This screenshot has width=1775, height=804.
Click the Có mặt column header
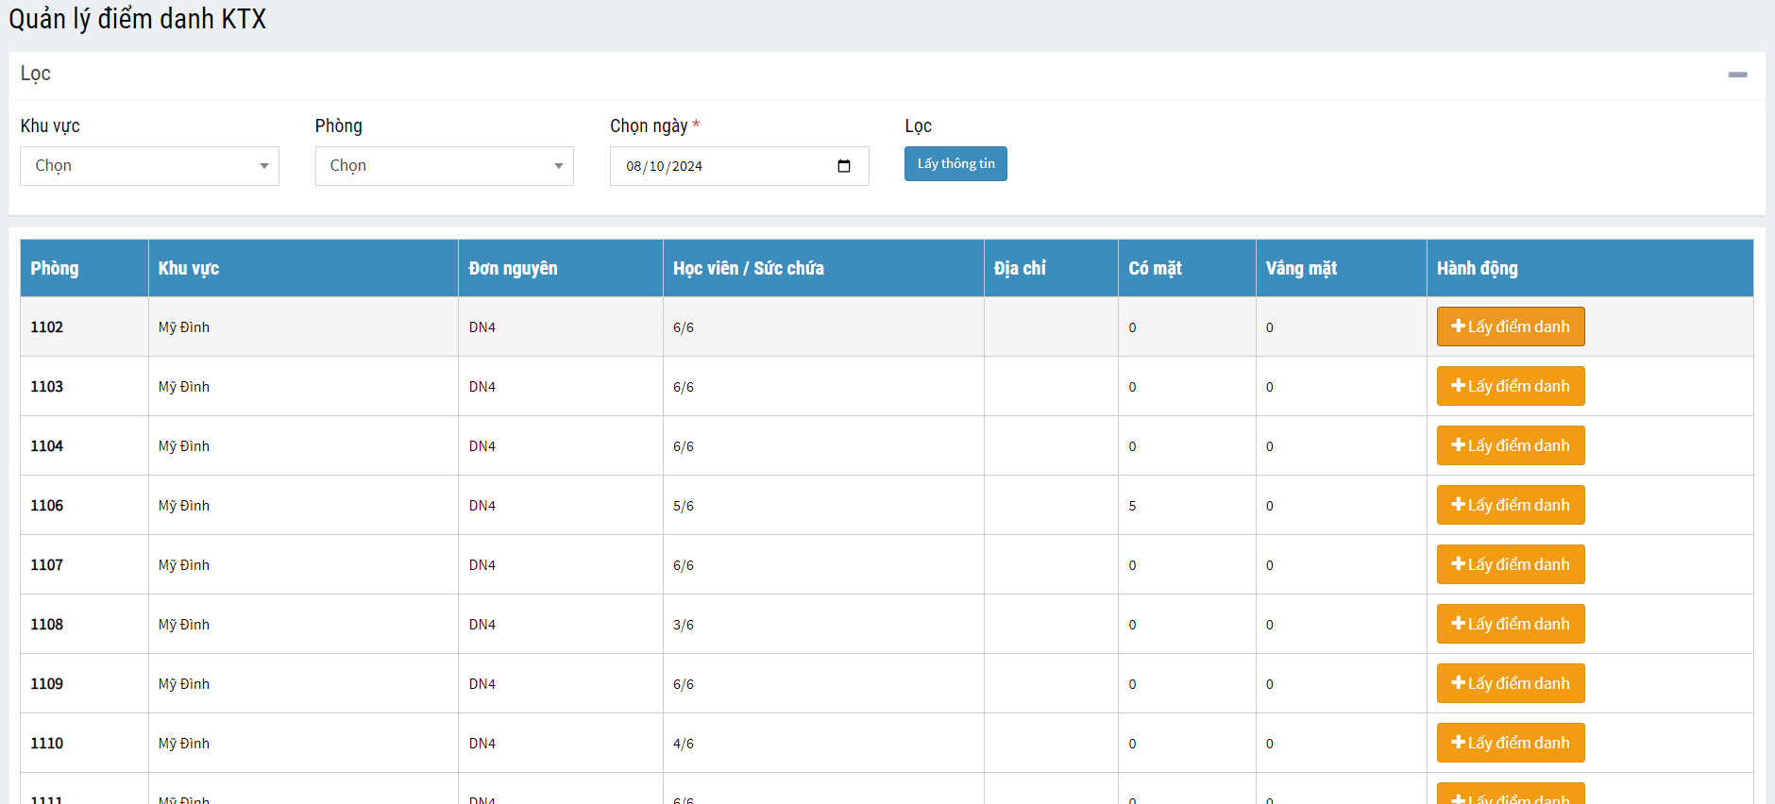(x=1155, y=268)
